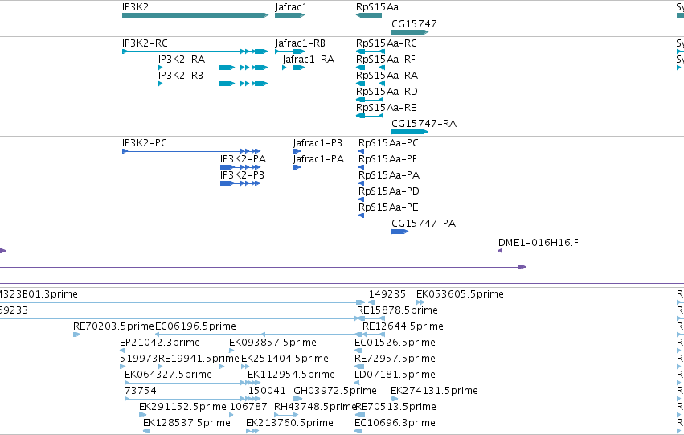Viewport: 684px width, 435px height.
Task: Click the CG15747-RA transcript
Action: (x=410, y=132)
